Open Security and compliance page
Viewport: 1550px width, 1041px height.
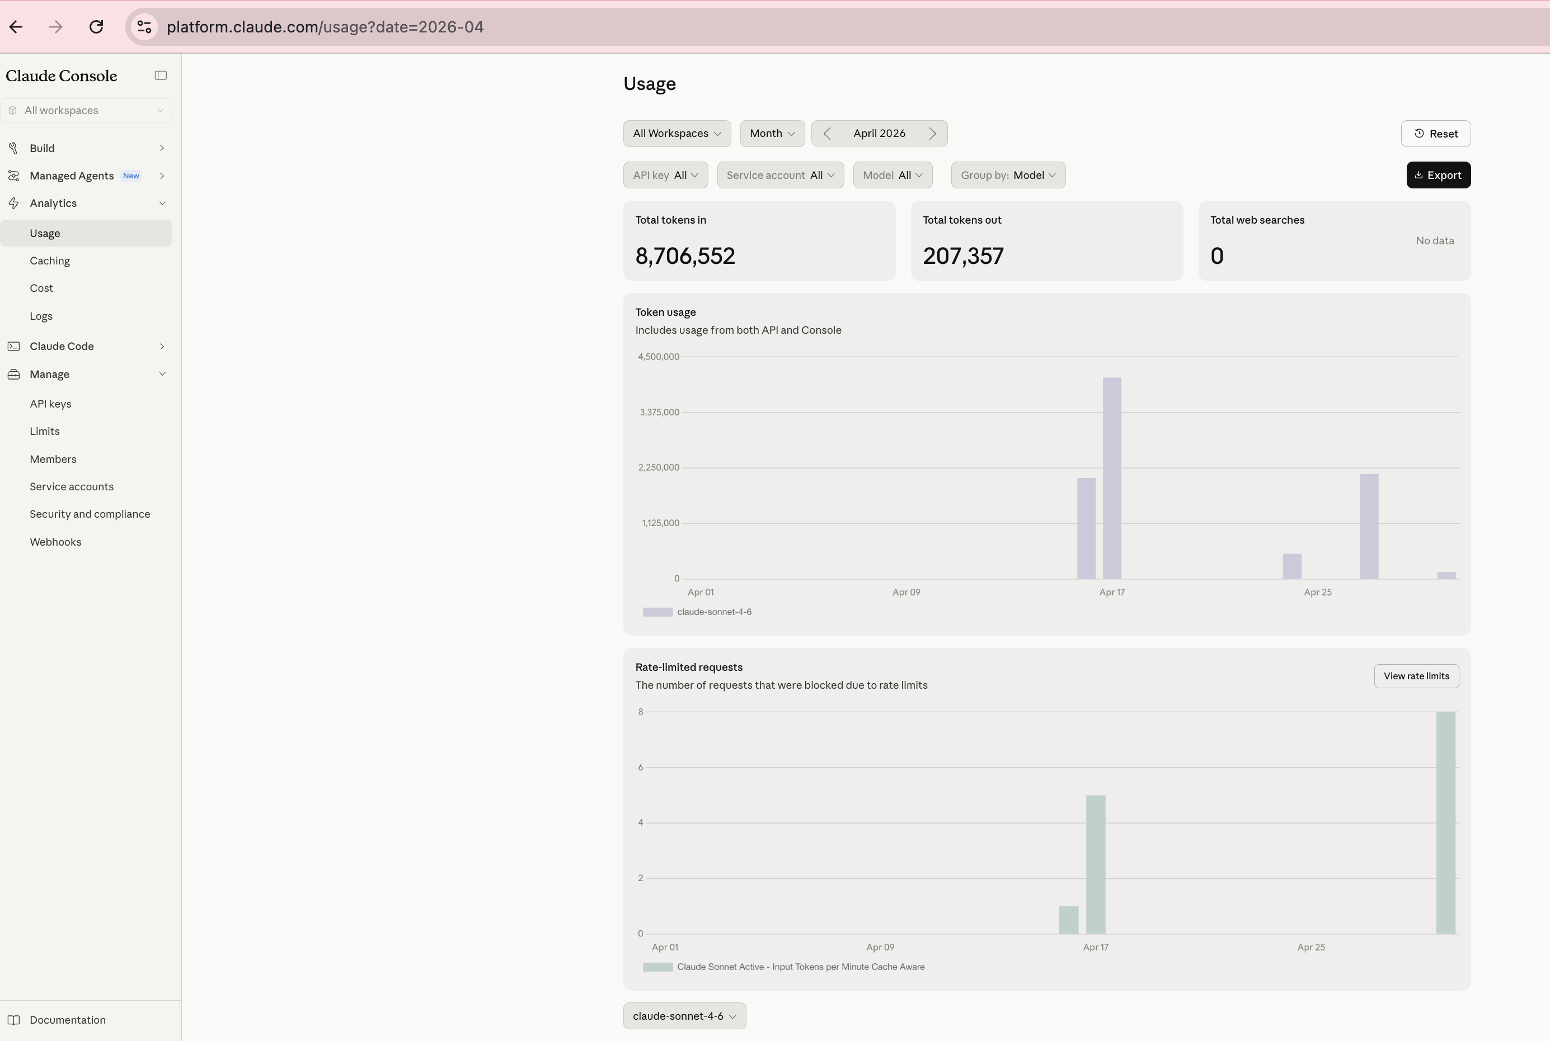[x=90, y=514]
